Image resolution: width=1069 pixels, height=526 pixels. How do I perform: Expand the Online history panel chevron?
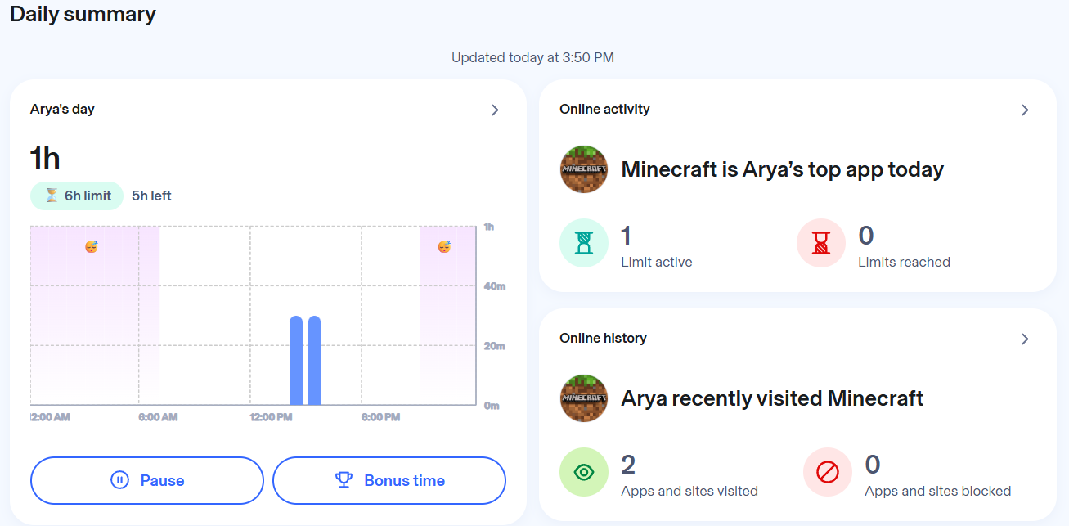[1025, 338]
